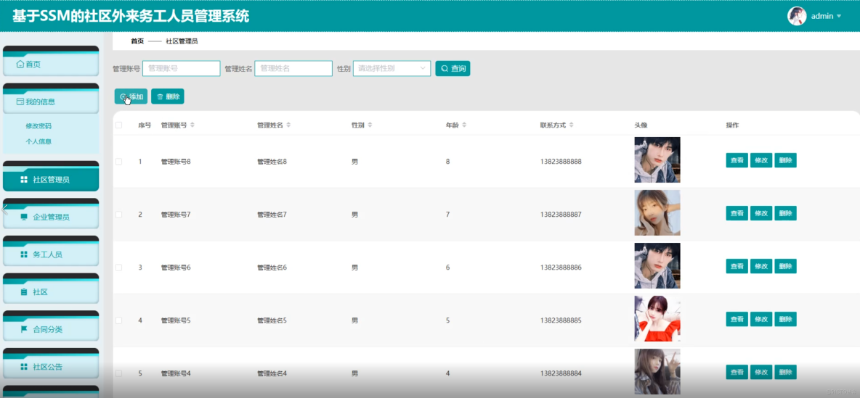Click 修改 for 管理账号7 row
This screenshot has height=398, width=860.
pos(761,214)
